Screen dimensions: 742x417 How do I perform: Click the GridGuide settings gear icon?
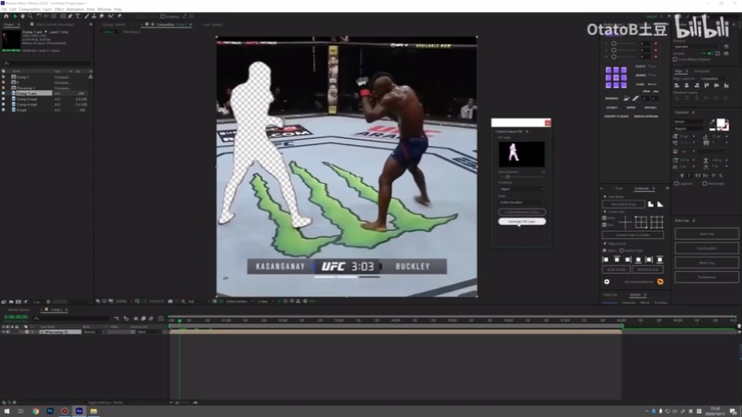click(606, 281)
